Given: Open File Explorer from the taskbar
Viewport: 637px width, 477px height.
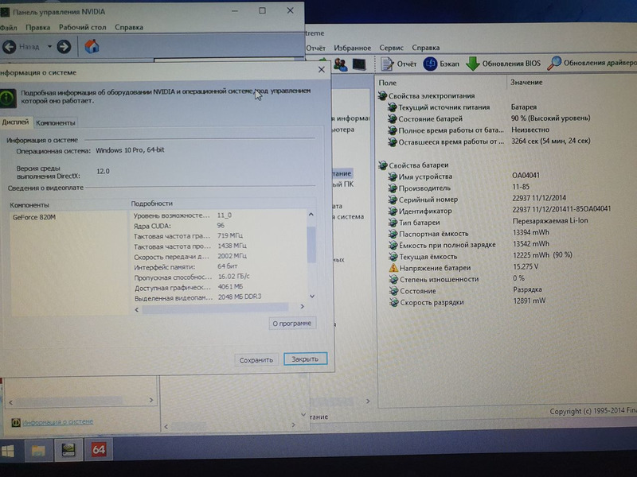Looking at the screenshot, I should 38,450.
